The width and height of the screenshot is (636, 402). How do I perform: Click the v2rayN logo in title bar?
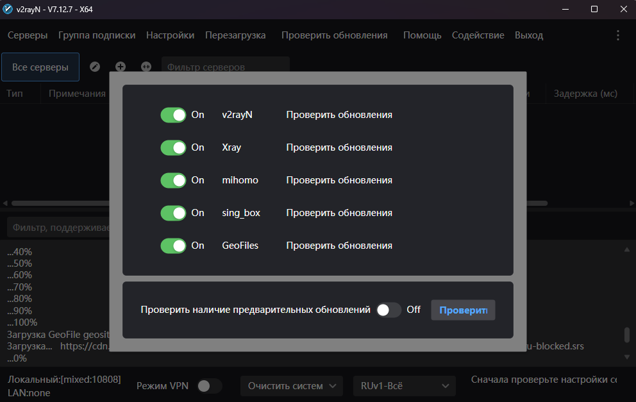[x=7, y=9]
